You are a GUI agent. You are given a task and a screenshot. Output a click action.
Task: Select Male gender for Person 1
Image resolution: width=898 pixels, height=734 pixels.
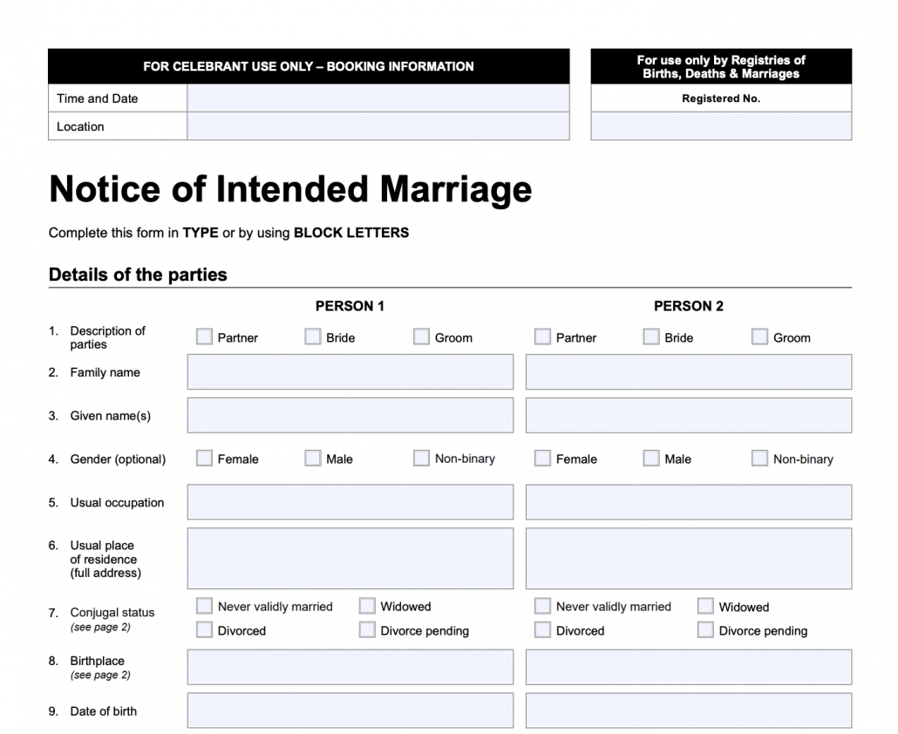[x=313, y=458]
